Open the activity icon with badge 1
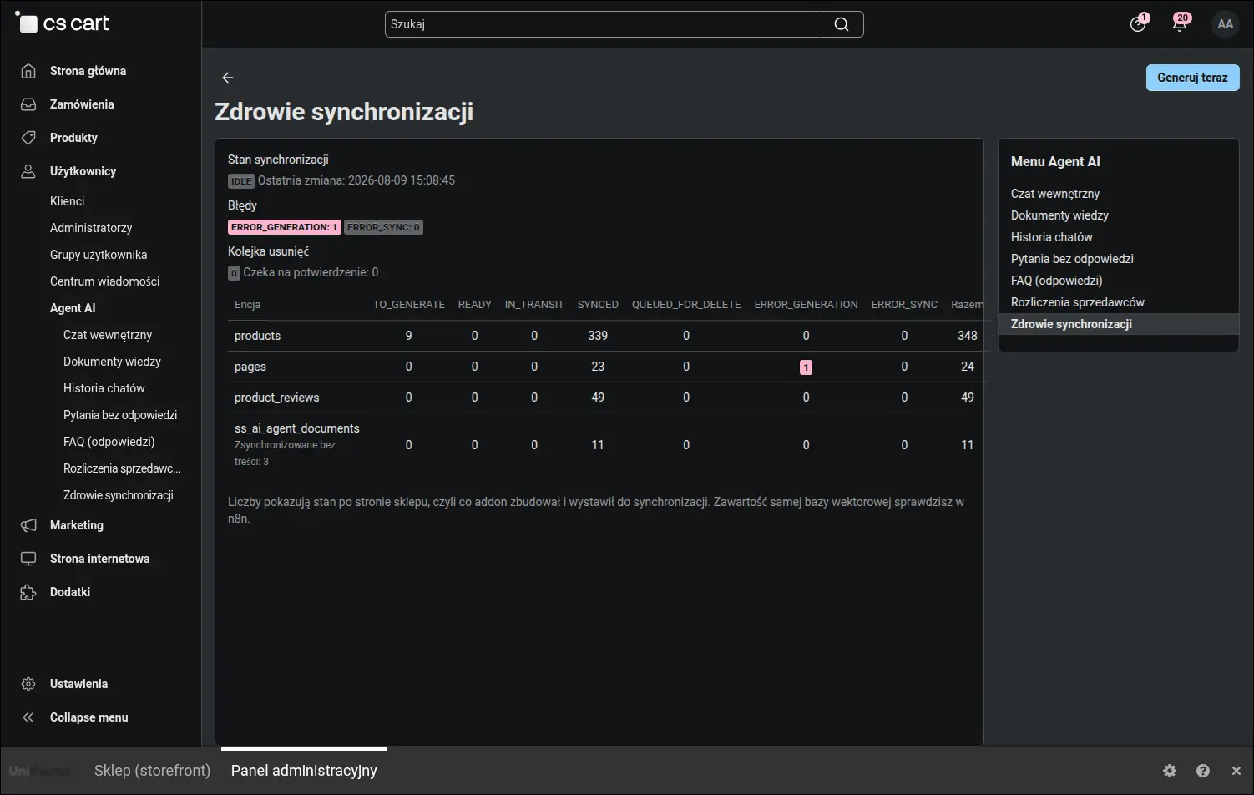This screenshot has width=1254, height=795. tap(1138, 23)
